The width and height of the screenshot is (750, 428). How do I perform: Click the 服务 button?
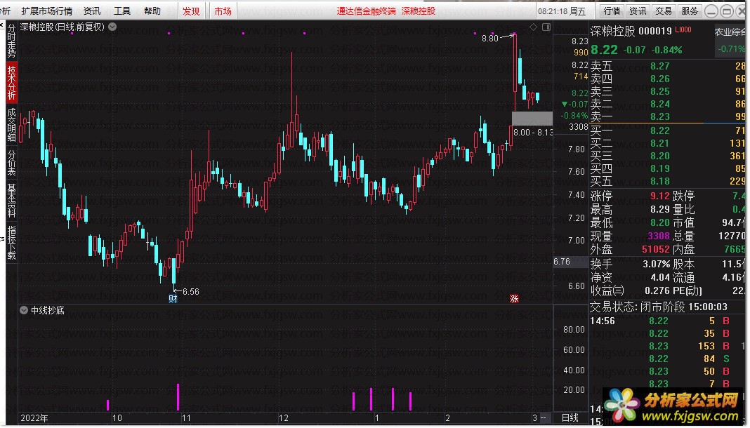click(689, 11)
